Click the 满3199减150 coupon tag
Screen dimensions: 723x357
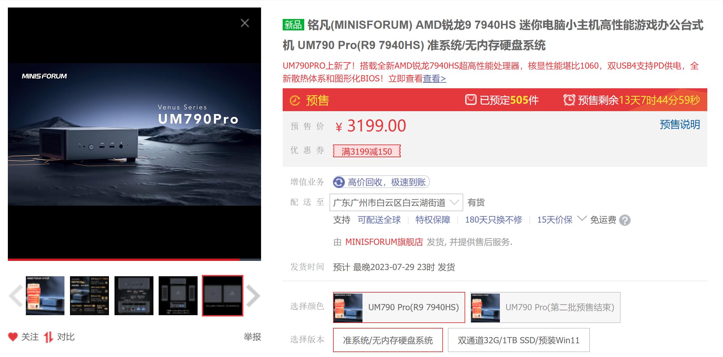[367, 151]
